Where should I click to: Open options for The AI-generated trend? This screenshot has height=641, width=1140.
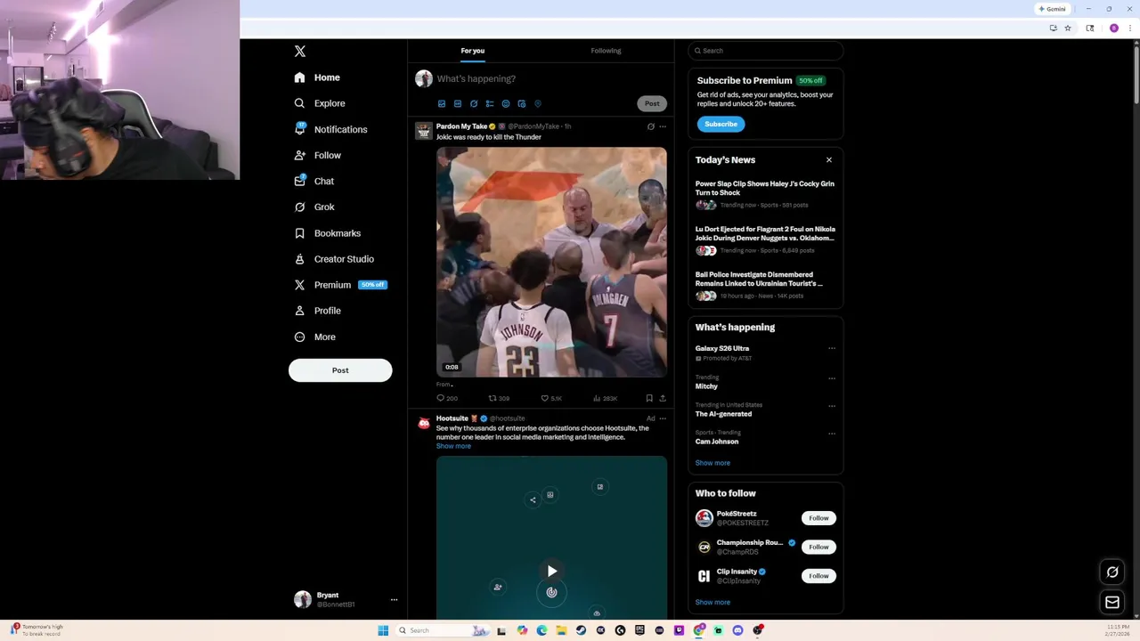pos(832,406)
